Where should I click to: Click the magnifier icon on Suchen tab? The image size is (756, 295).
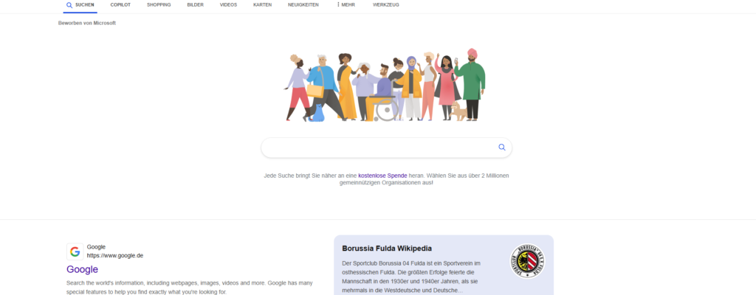pyautogui.click(x=69, y=5)
